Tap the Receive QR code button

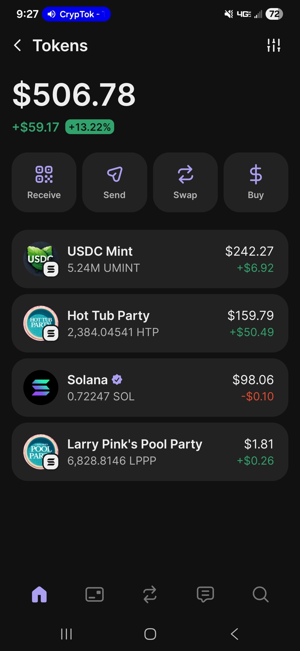tap(44, 182)
